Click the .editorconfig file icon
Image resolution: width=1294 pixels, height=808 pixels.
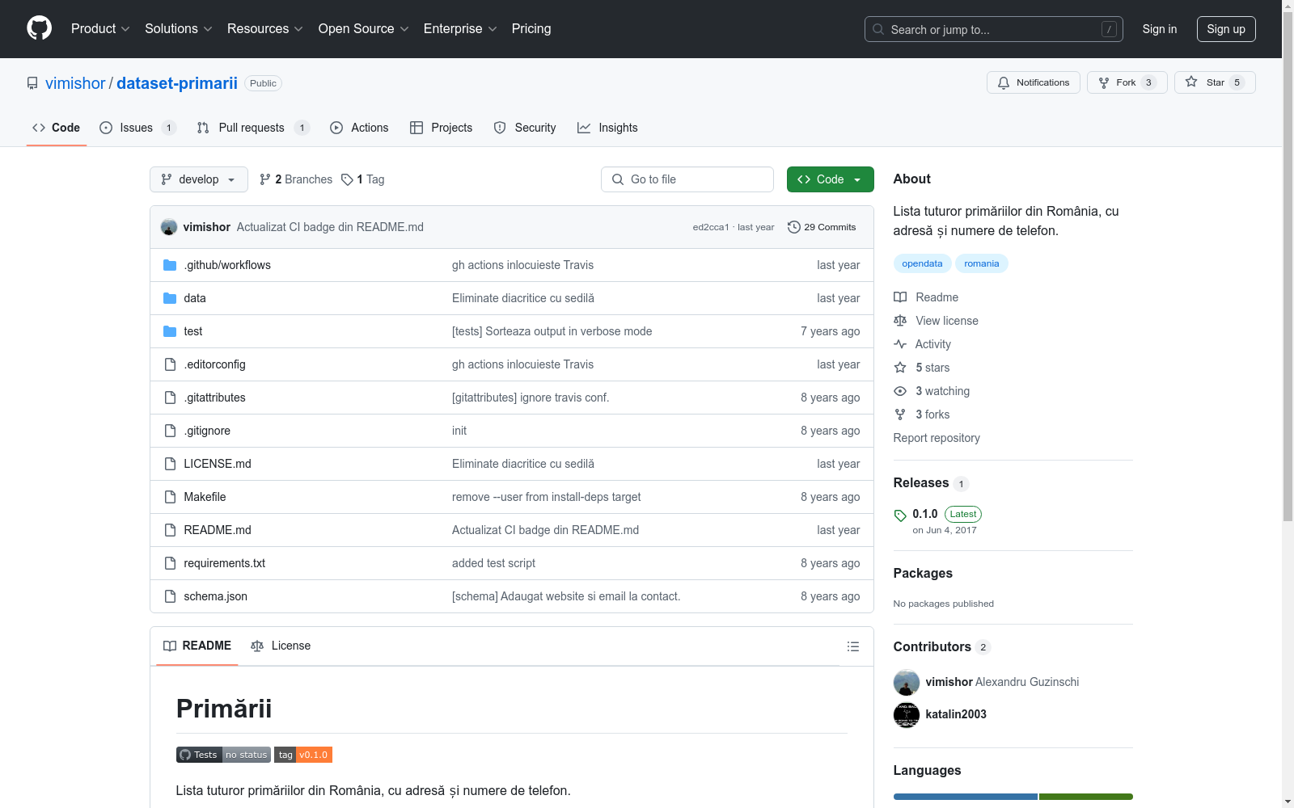point(170,364)
